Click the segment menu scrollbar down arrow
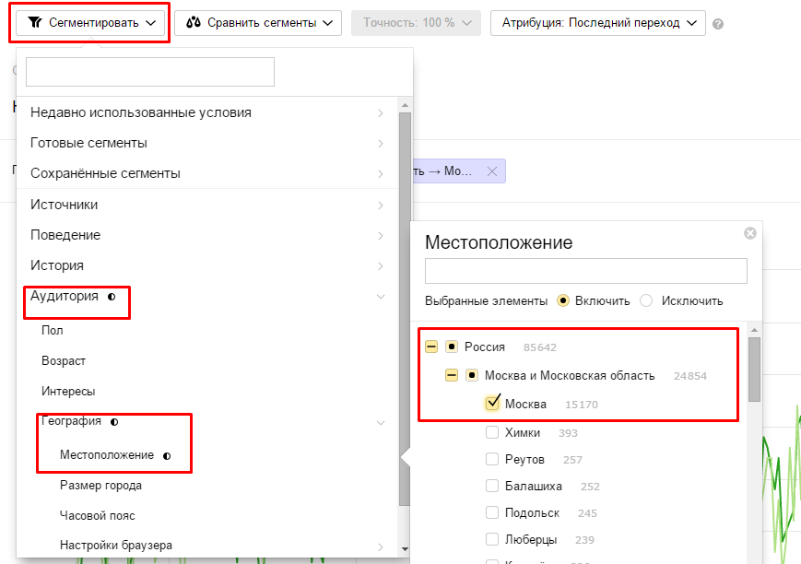This screenshot has width=801, height=564. pos(405,549)
